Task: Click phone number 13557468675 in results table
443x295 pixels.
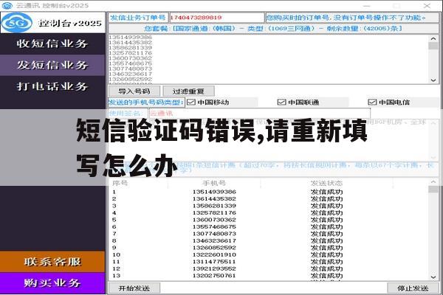Action: click(214, 226)
